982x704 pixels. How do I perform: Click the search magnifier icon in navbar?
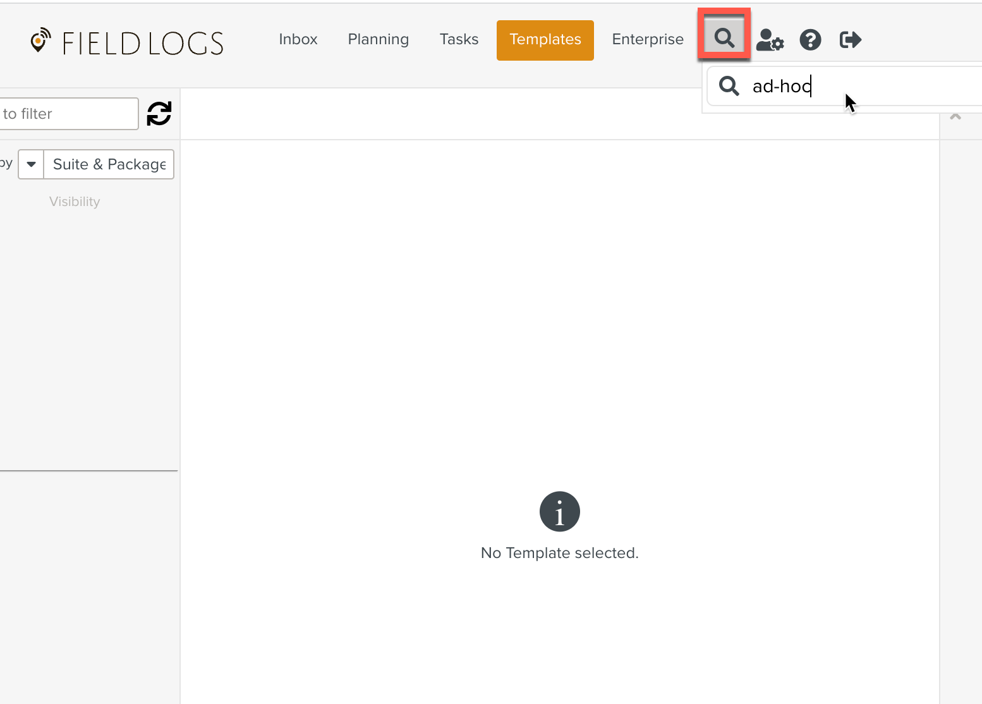(x=724, y=39)
